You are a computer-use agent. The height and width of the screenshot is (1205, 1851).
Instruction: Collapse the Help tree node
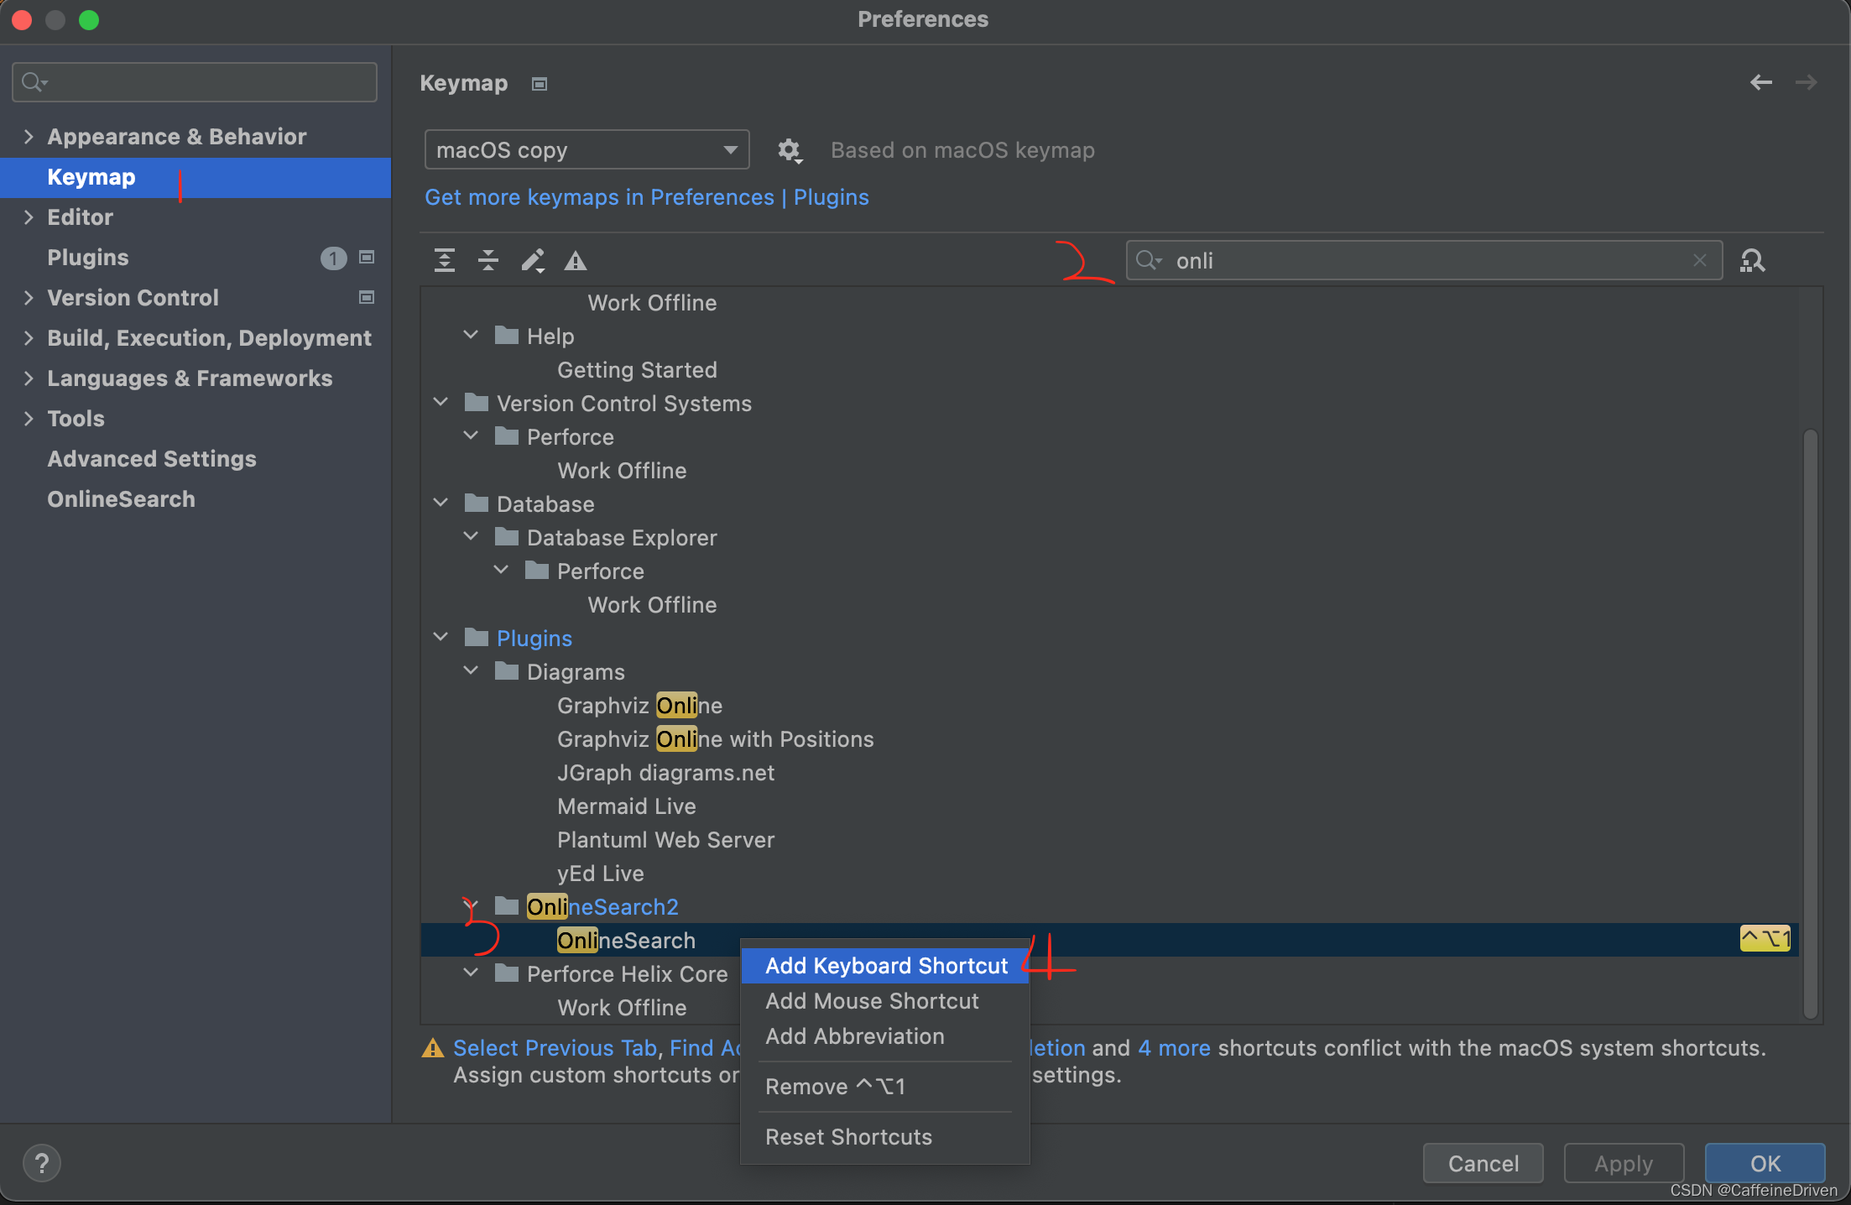[x=471, y=335]
